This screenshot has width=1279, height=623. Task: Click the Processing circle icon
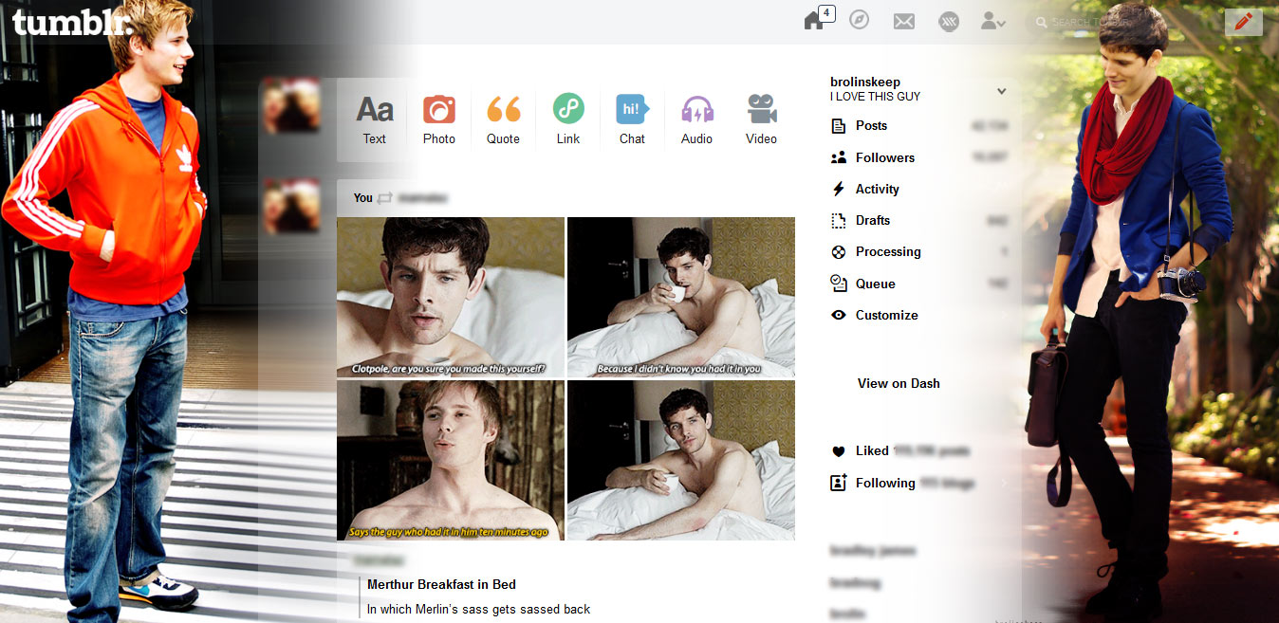click(838, 252)
